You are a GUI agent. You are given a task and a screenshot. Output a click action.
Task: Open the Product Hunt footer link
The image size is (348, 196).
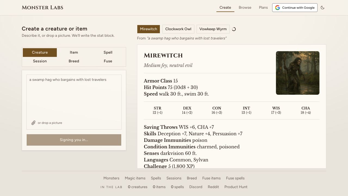236,187
